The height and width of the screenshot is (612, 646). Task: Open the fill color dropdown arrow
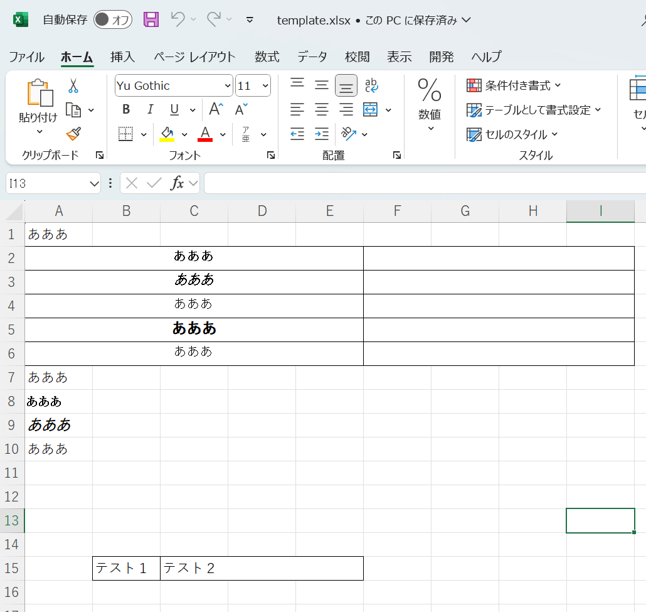click(184, 134)
